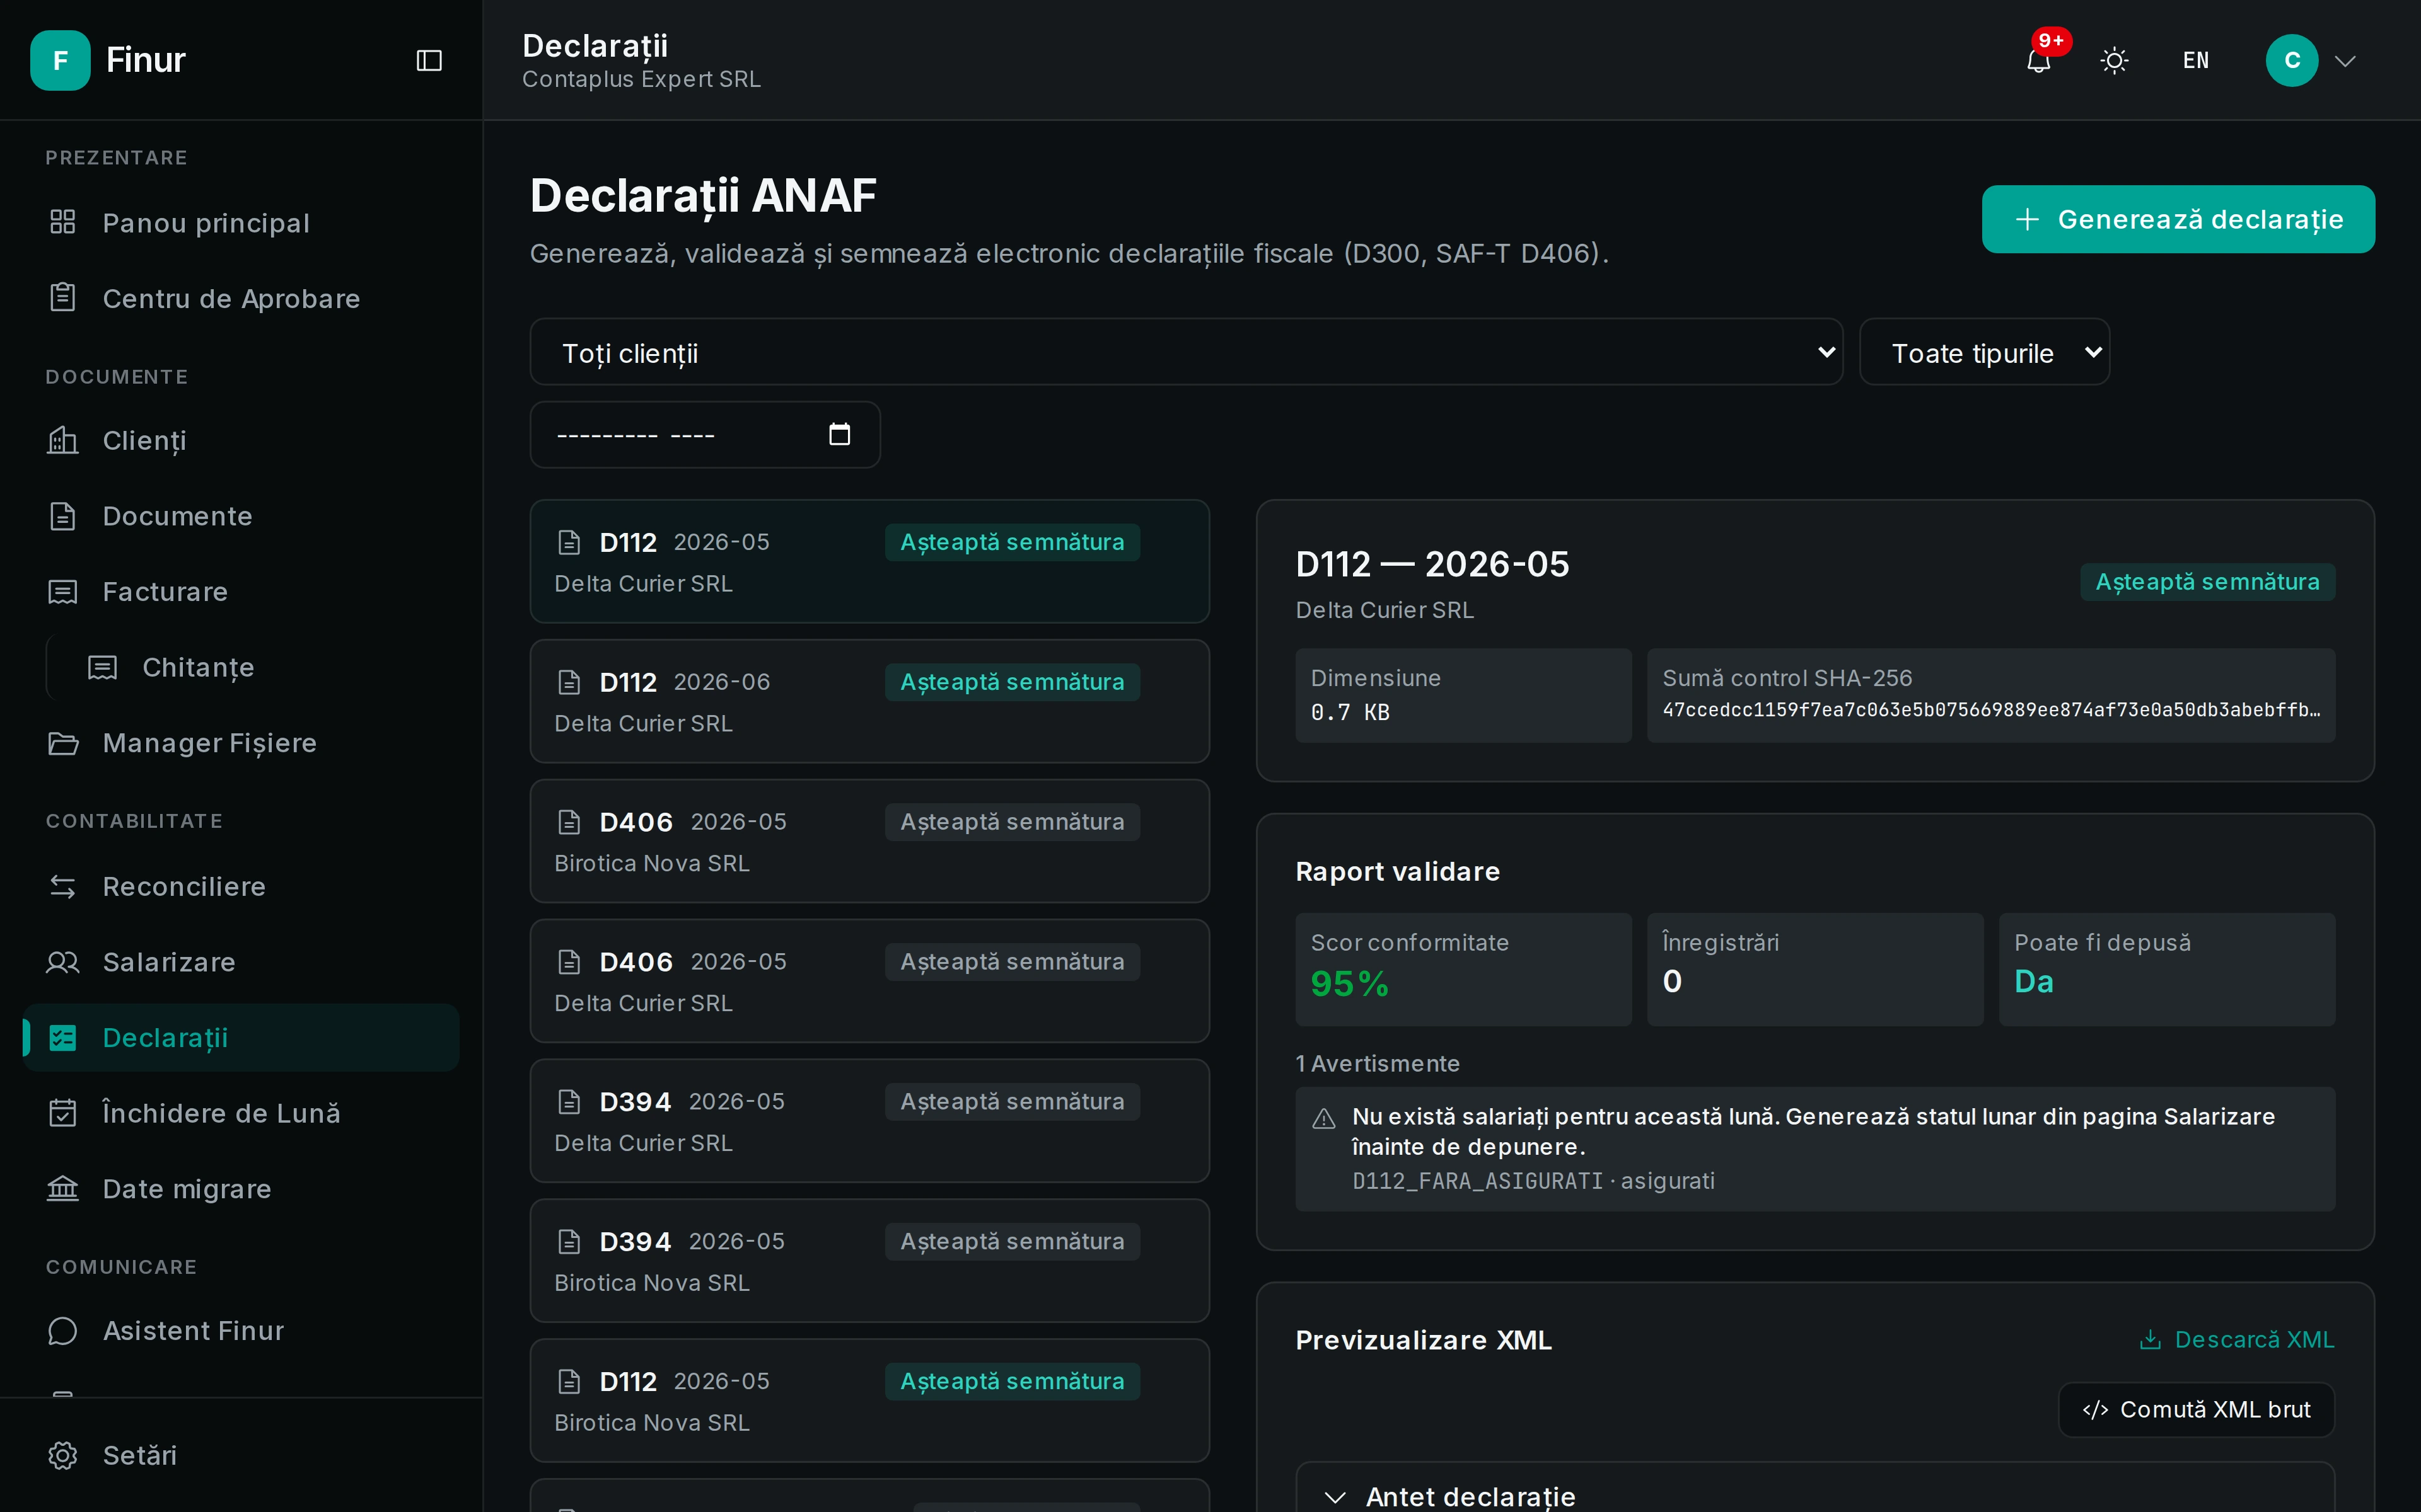Open the notifications bell
Viewport: 2421px width, 1512px height.
click(2038, 61)
